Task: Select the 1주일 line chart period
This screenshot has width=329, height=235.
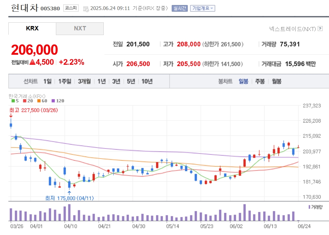Action: 65,81
